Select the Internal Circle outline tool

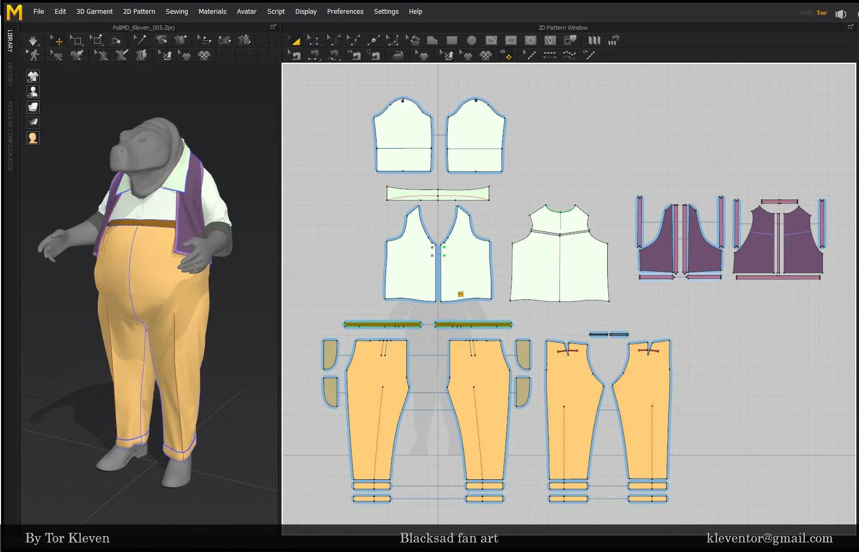pyautogui.click(x=530, y=40)
